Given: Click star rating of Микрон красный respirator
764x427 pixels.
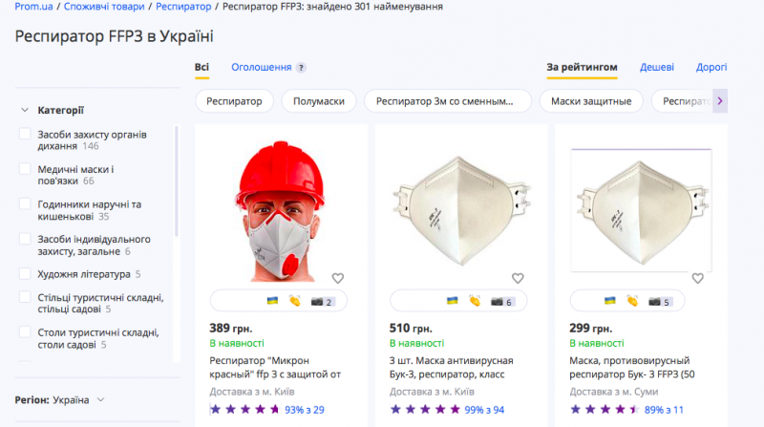Looking at the screenshot, I should point(244,409).
